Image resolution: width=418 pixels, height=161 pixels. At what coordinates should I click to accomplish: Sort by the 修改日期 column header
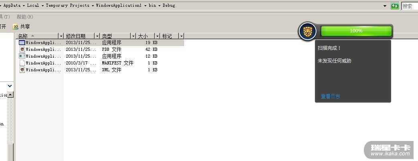pyautogui.click(x=79, y=36)
